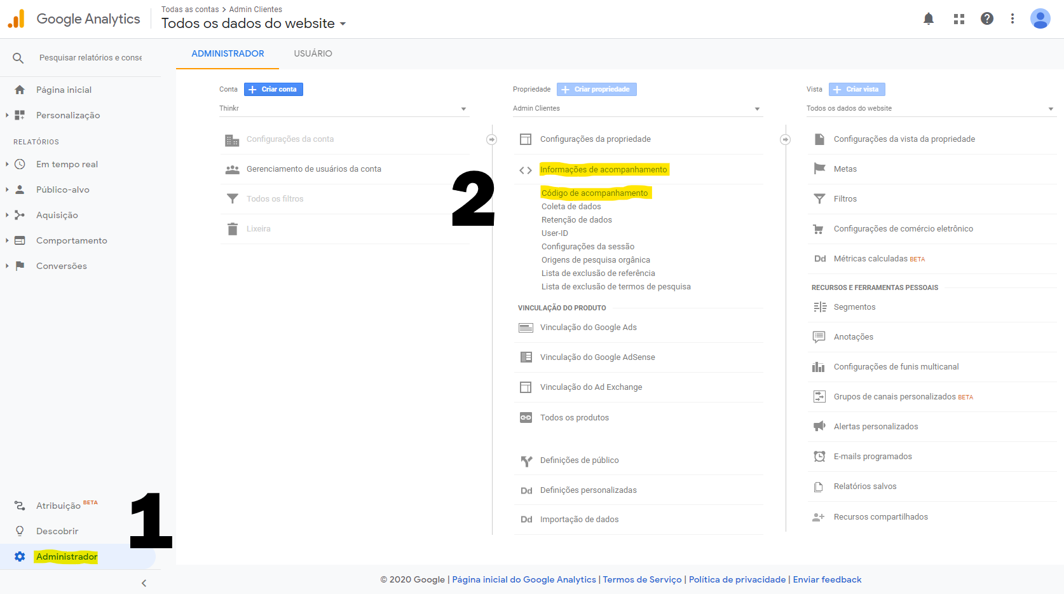Open Origens de pesquisa orgânica
This screenshot has width=1064, height=594.
[596, 259]
